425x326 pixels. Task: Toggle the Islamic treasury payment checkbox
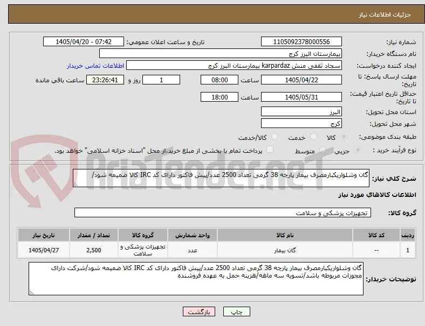click(270, 150)
